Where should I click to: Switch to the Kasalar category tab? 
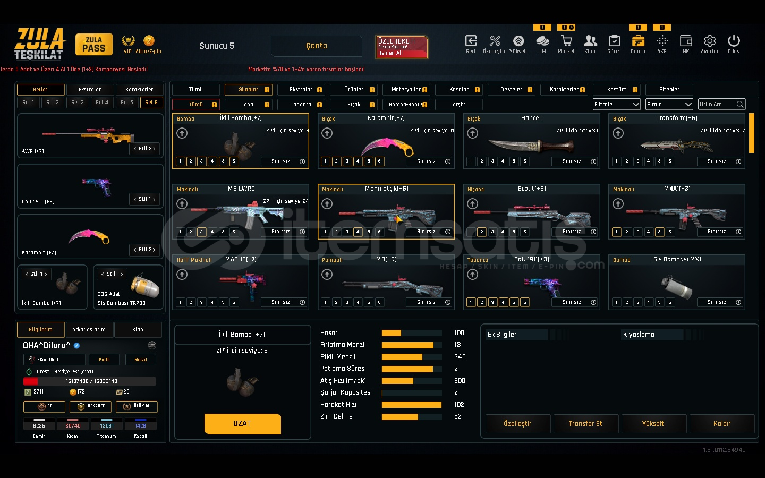tap(459, 90)
